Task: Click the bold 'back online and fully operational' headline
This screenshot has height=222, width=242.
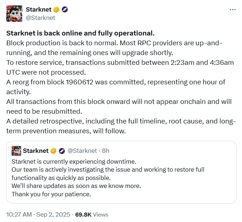Action: pyautogui.click(x=80, y=33)
